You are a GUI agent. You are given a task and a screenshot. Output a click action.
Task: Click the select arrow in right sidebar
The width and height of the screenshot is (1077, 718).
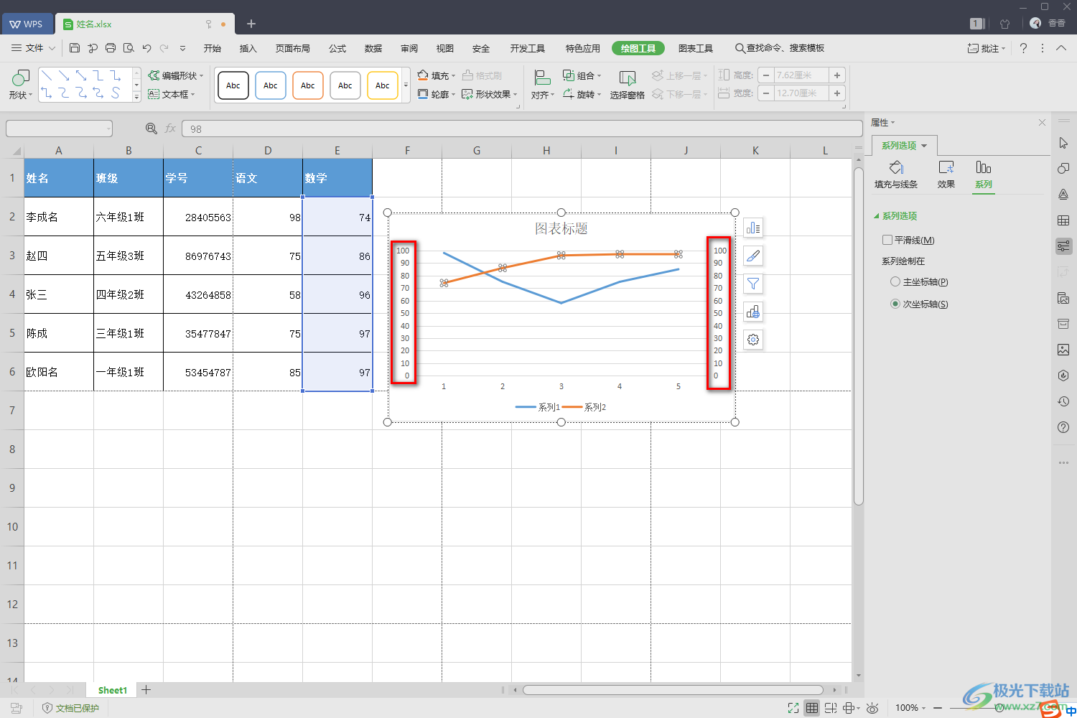click(x=1063, y=143)
